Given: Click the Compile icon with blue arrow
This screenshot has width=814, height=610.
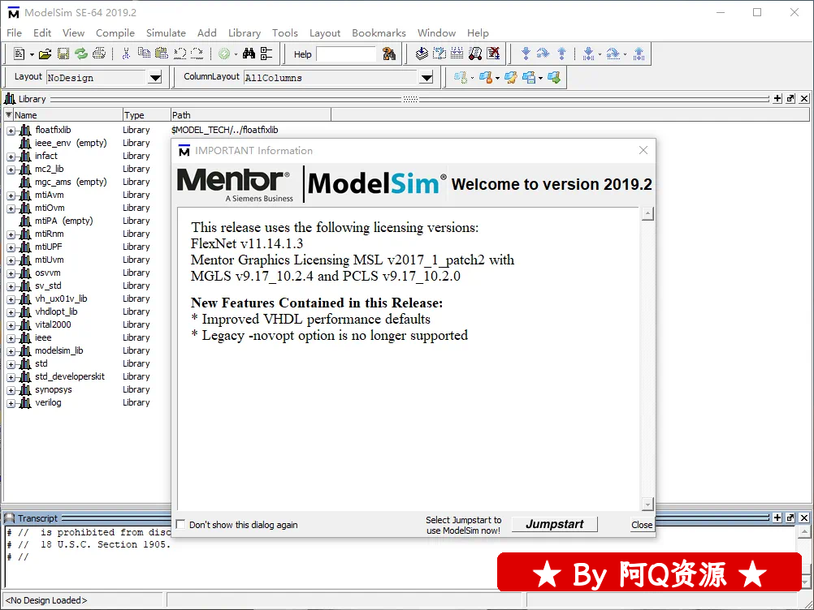Looking at the screenshot, I should [422, 54].
